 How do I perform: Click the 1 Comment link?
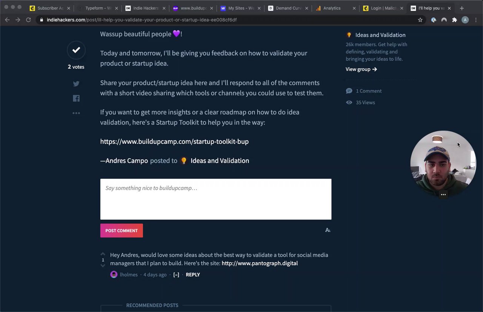point(369,91)
